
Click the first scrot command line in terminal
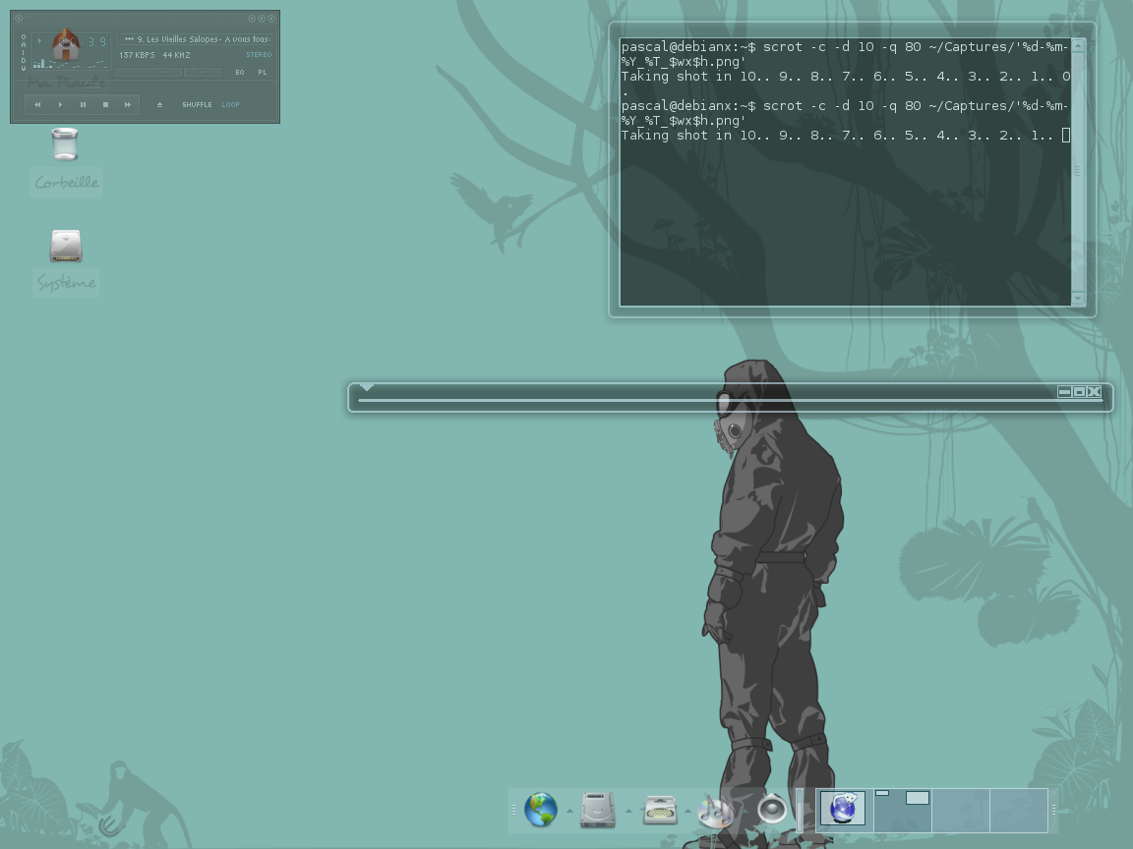tap(845, 54)
